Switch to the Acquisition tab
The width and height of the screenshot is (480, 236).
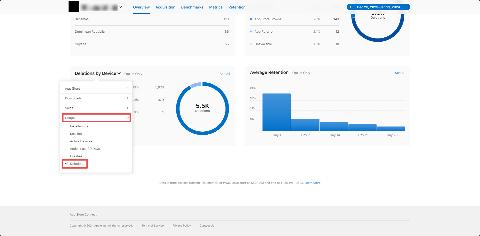tap(165, 7)
